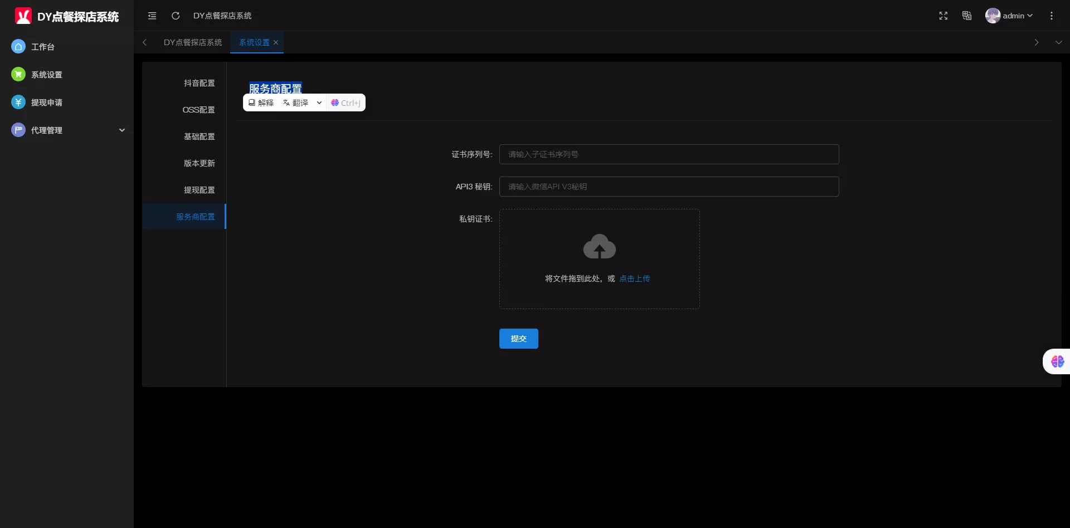Click the floating AI brain assistant icon
The height and width of the screenshot is (528, 1070).
[1057, 361]
